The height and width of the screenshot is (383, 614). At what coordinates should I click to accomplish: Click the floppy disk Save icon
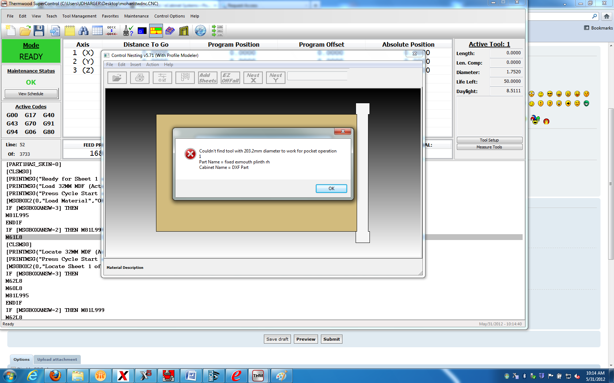(x=39, y=31)
